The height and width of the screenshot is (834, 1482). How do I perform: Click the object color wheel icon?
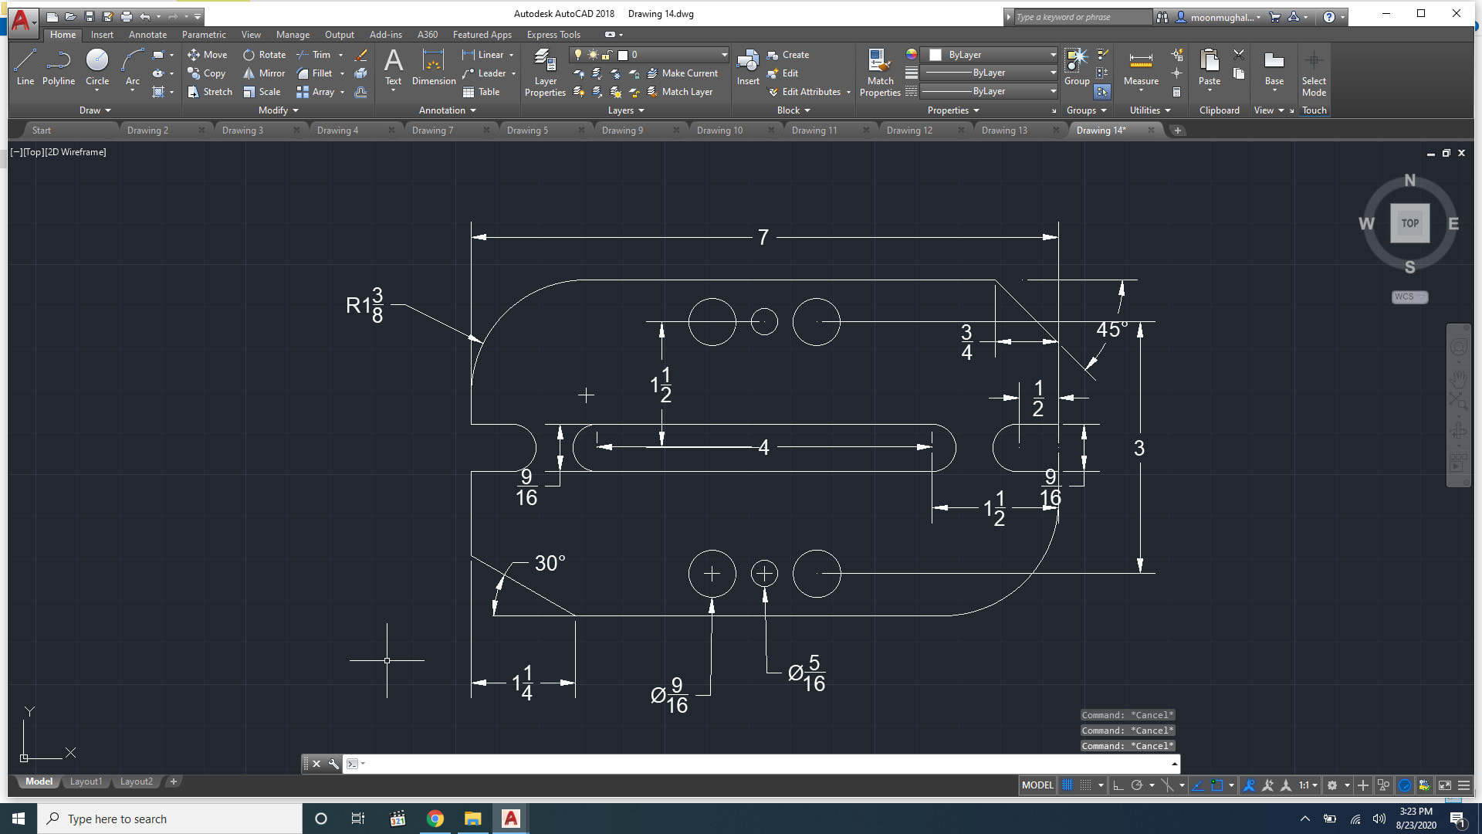[x=912, y=54]
